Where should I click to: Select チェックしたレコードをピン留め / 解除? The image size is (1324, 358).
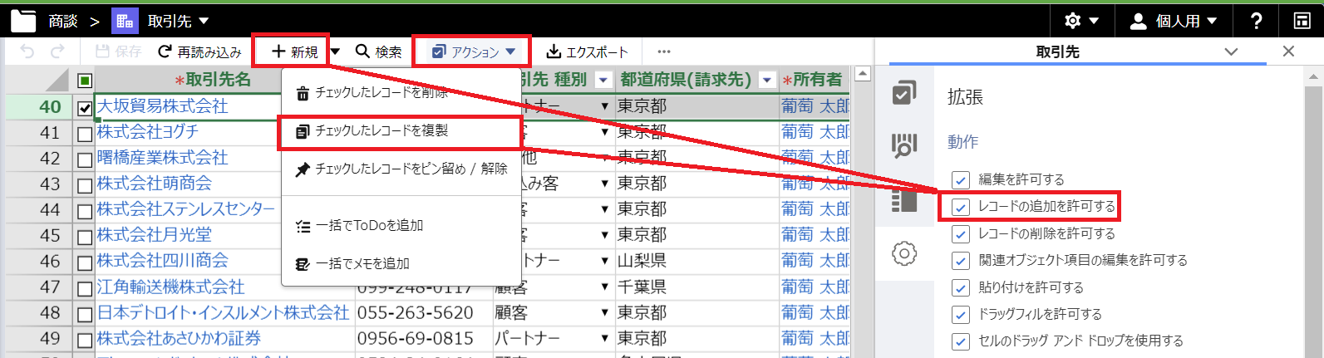401,169
